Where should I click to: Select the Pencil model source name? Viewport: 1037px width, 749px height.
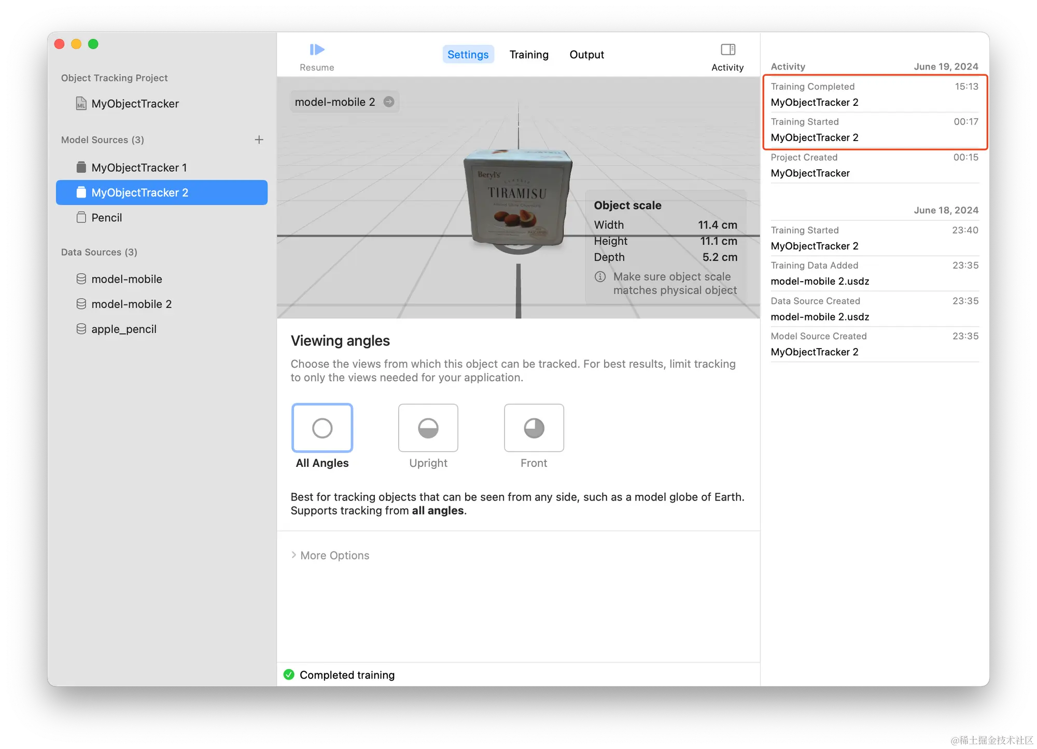(x=107, y=217)
